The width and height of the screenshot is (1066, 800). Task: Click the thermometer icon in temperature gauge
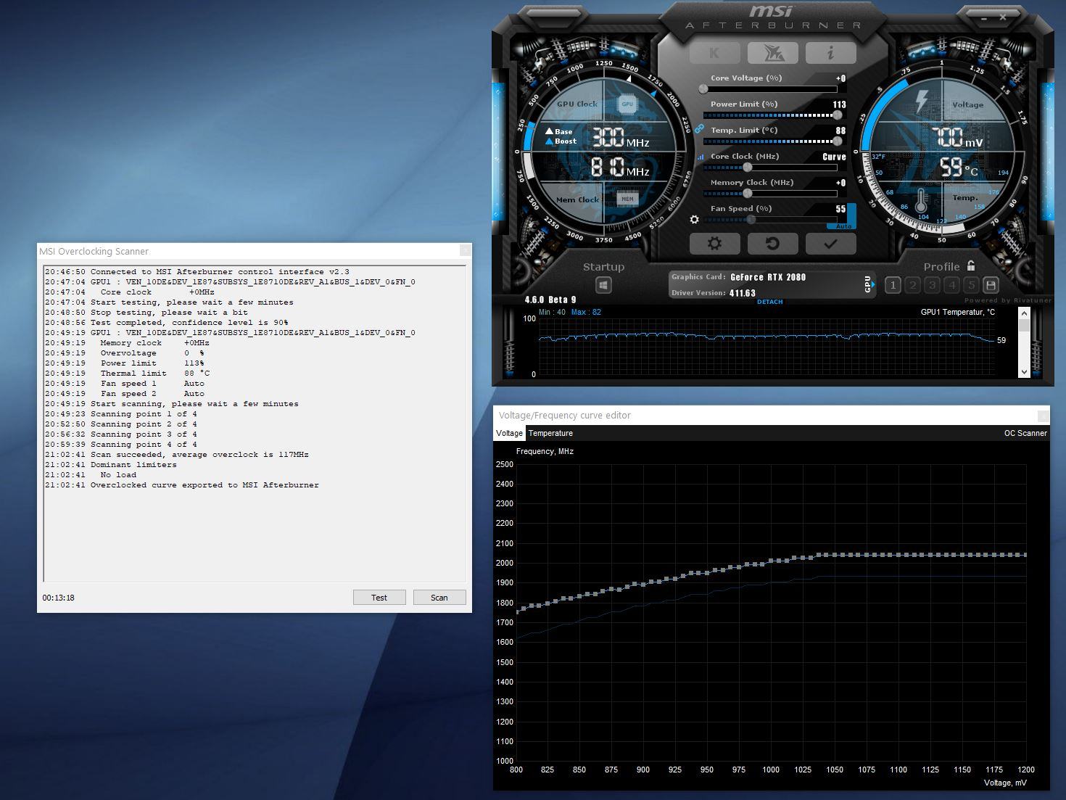coord(921,199)
